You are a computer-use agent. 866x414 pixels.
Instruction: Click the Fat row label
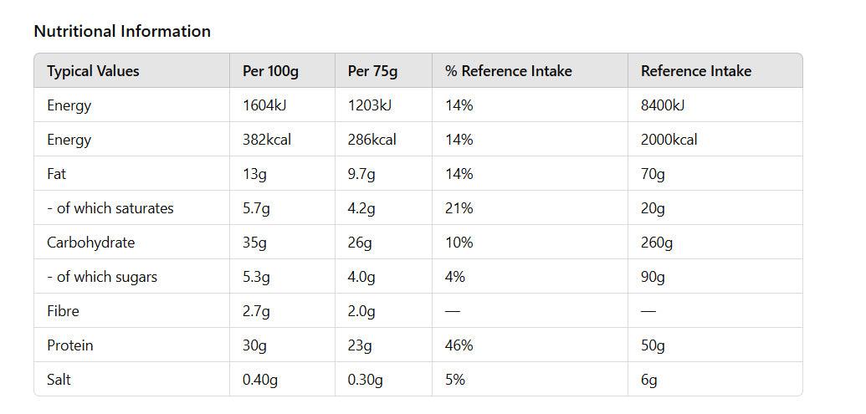56,174
